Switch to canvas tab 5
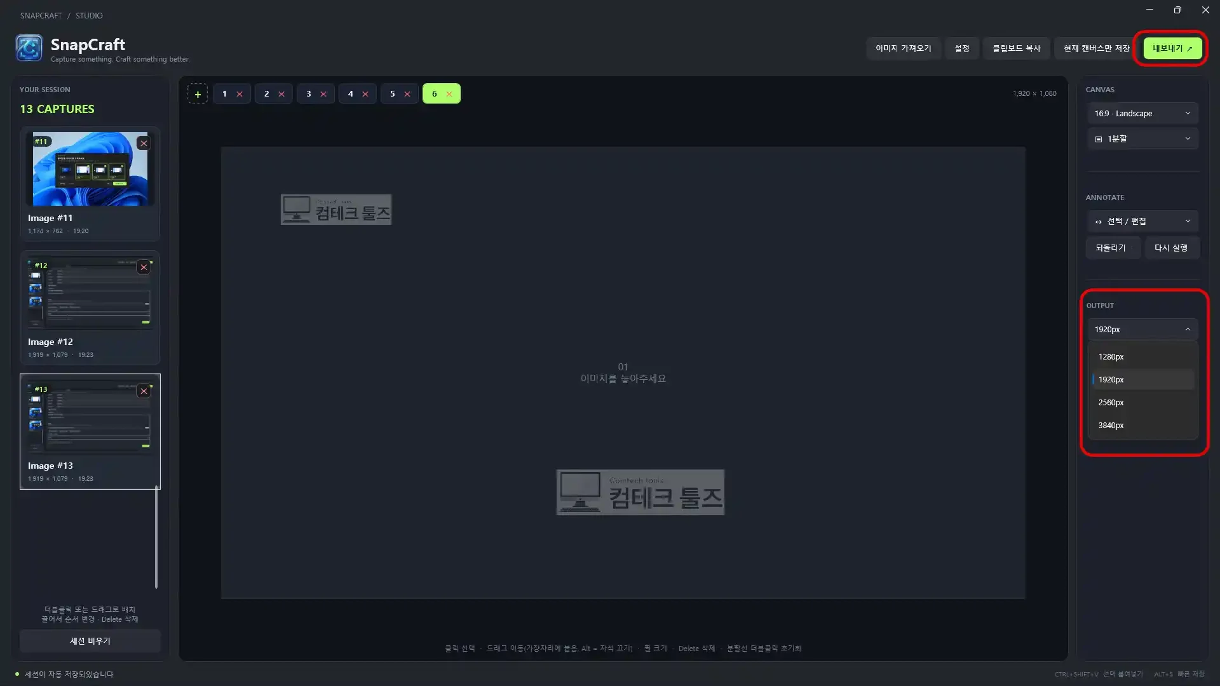Screen dimensions: 1220x686 393,94
